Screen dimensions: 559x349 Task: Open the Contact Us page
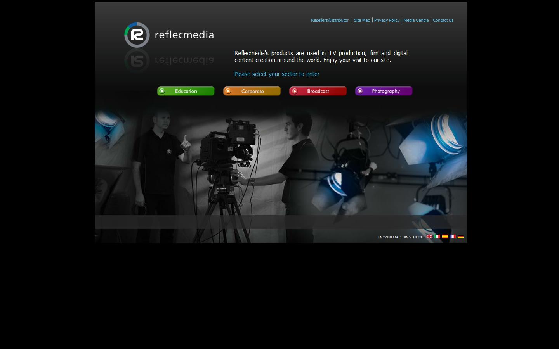point(443,20)
